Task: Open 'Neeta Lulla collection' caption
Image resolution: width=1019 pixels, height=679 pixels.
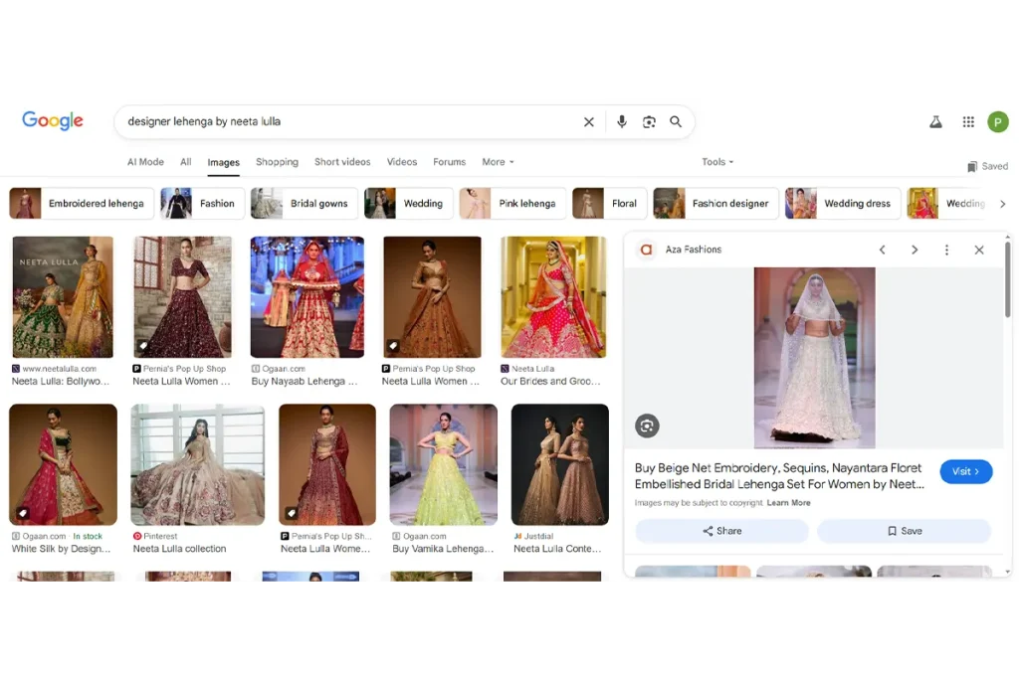Action: point(179,549)
